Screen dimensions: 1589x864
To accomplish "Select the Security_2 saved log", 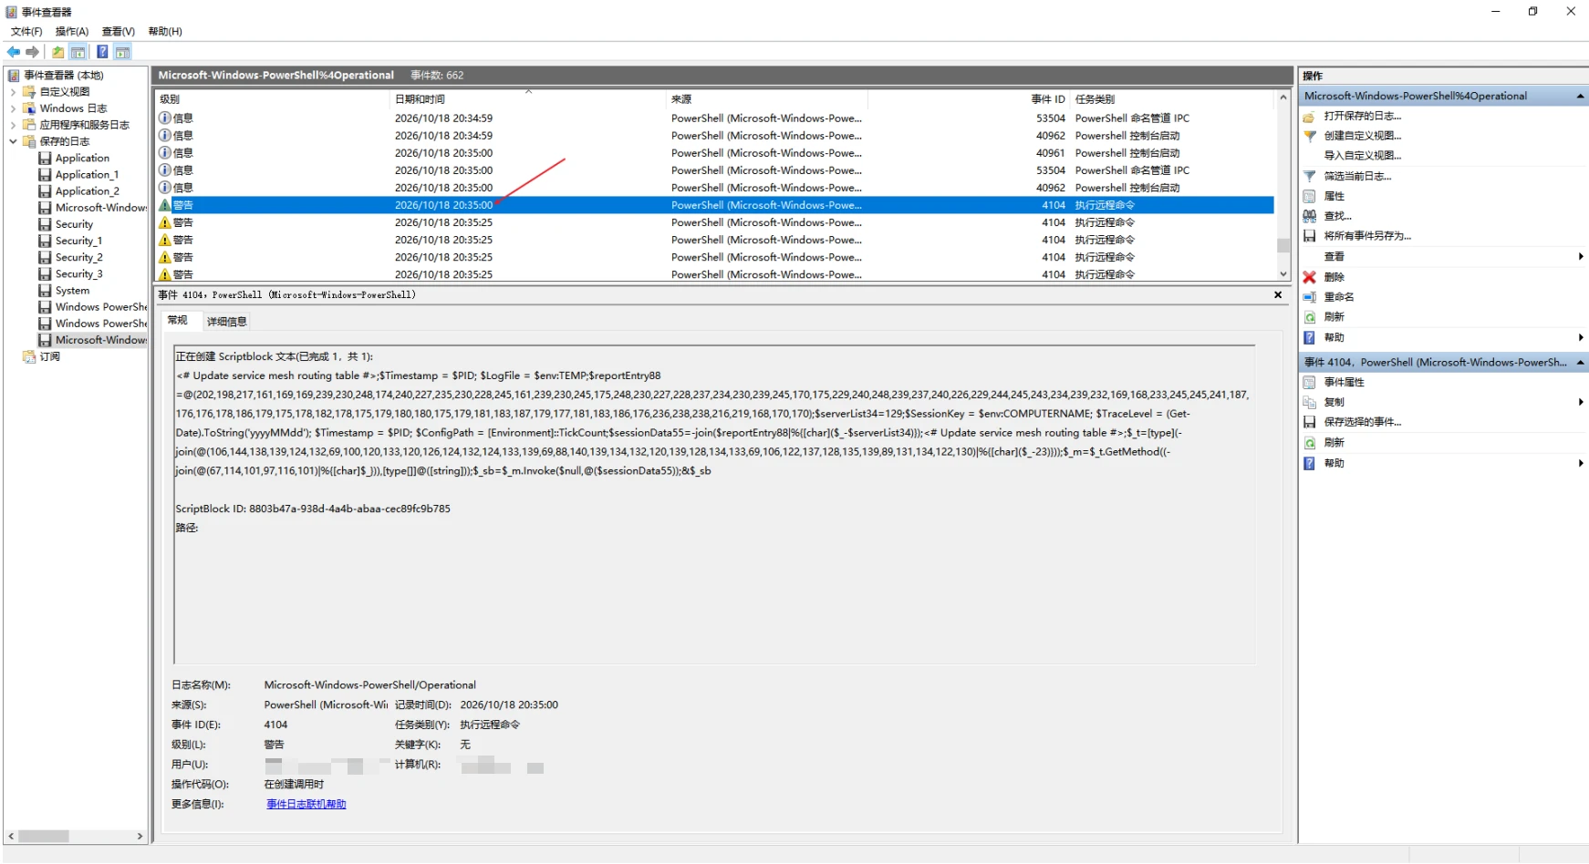I will [x=78, y=258].
